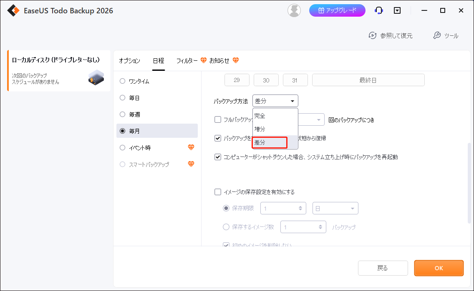The height and width of the screenshot is (291, 474).
Task: Select the ローカルディスク backup task card
Action: pos(59,70)
